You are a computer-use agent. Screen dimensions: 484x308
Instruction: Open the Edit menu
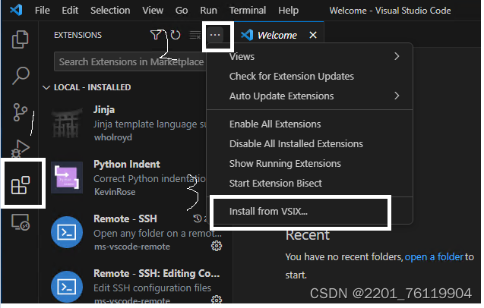pos(70,11)
